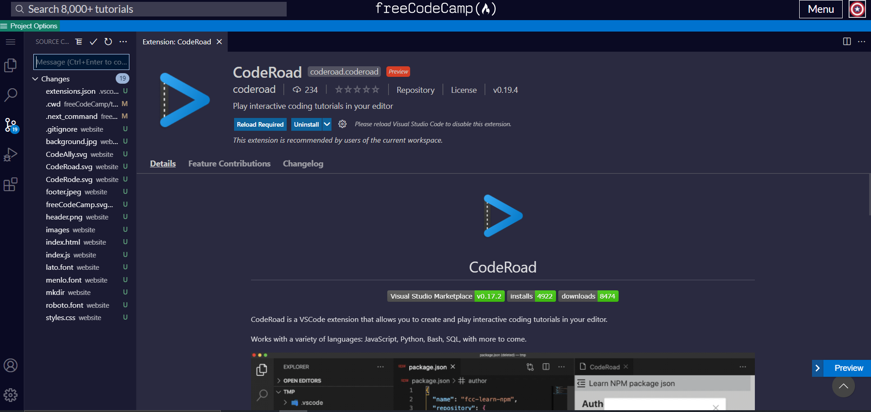
Task: Collapse the Changes section in Source Control
Action: tap(35, 79)
